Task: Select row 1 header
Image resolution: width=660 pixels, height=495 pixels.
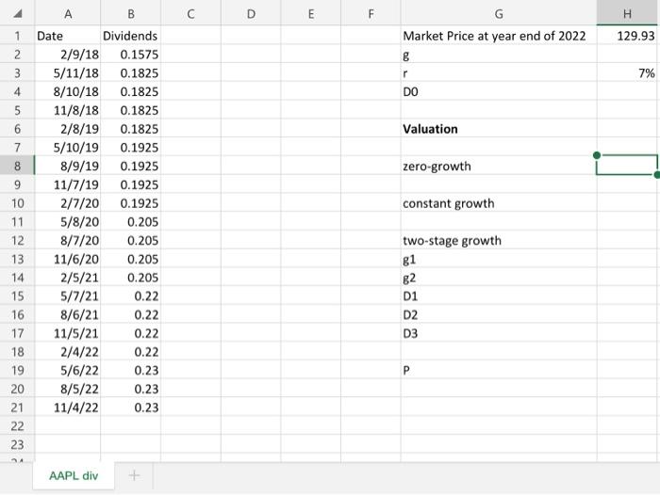Action: (17, 36)
